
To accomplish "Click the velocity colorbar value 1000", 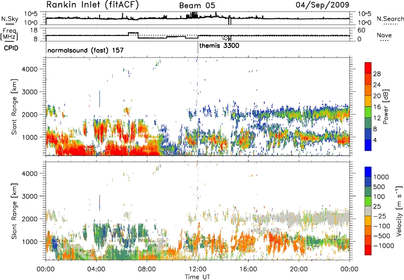I will (x=381, y=177).
